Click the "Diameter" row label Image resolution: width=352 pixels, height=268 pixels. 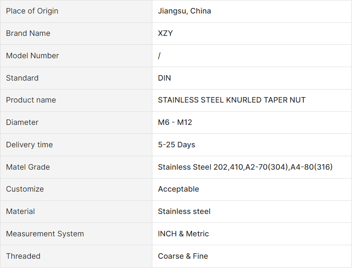tap(22, 122)
